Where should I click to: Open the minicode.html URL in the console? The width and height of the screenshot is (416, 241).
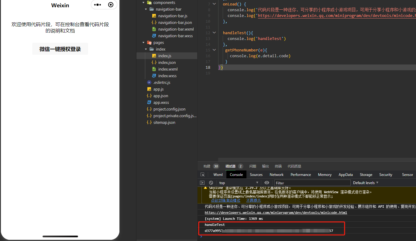(276, 213)
